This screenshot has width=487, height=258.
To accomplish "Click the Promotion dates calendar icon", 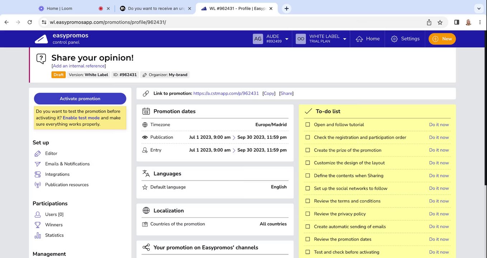I will click(146, 111).
